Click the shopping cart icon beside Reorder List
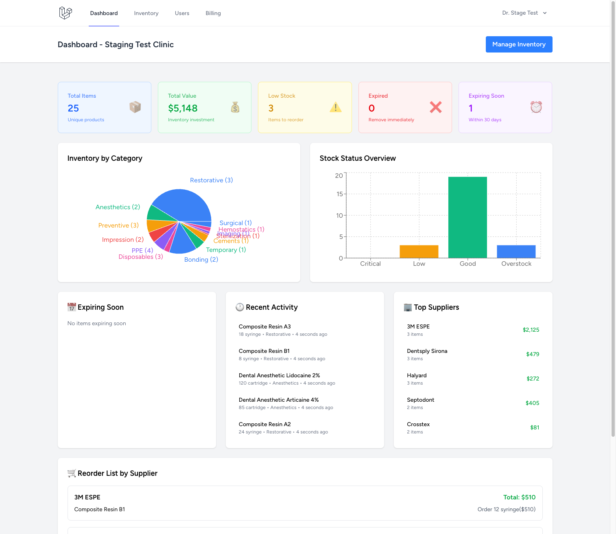616x534 pixels. pos(72,473)
